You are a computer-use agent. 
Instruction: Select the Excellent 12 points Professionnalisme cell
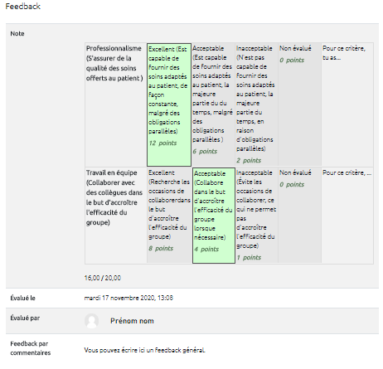169,104
